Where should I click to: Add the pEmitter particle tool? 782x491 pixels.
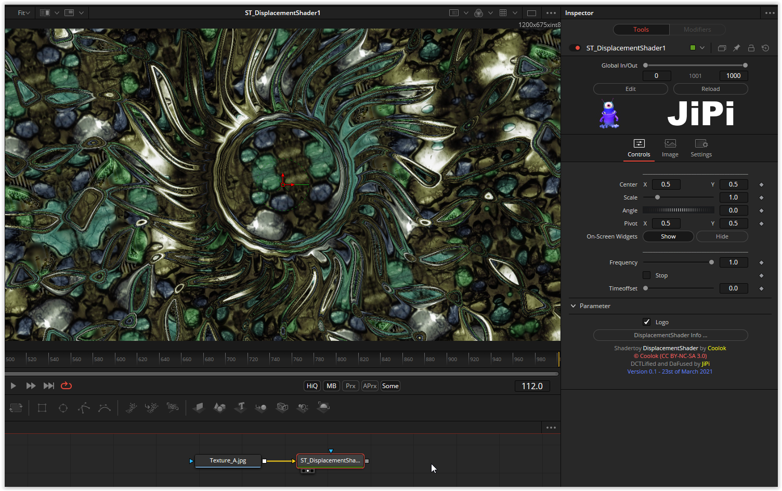[131, 408]
